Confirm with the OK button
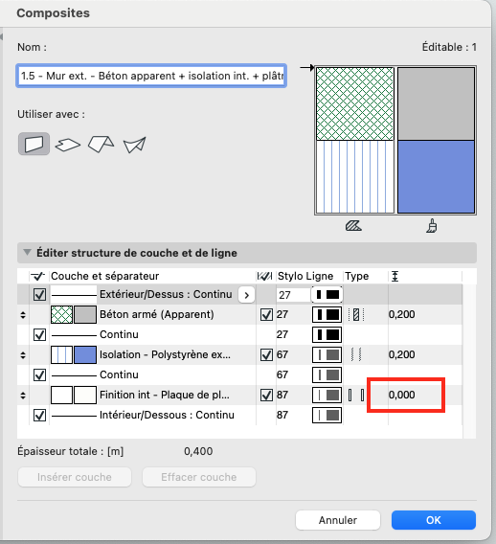Viewport: 496px width, 544px height. coord(434,520)
